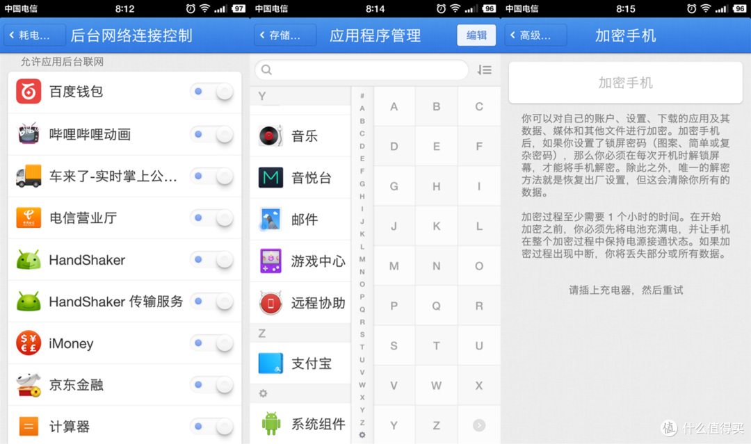Toggle background network for 电信营业厅
Screen dimensions: 751x444
pyautogui.click(x=211, y=218)
